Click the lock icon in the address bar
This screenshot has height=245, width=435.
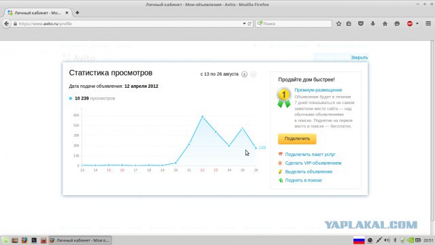click(x=15, y=24)
